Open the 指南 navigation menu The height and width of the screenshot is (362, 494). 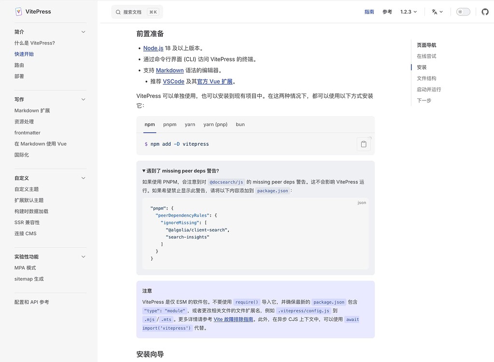369,12
